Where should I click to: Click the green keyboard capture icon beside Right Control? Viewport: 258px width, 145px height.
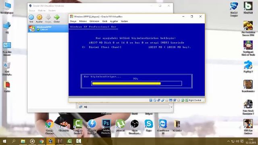[x=186, y=100]
